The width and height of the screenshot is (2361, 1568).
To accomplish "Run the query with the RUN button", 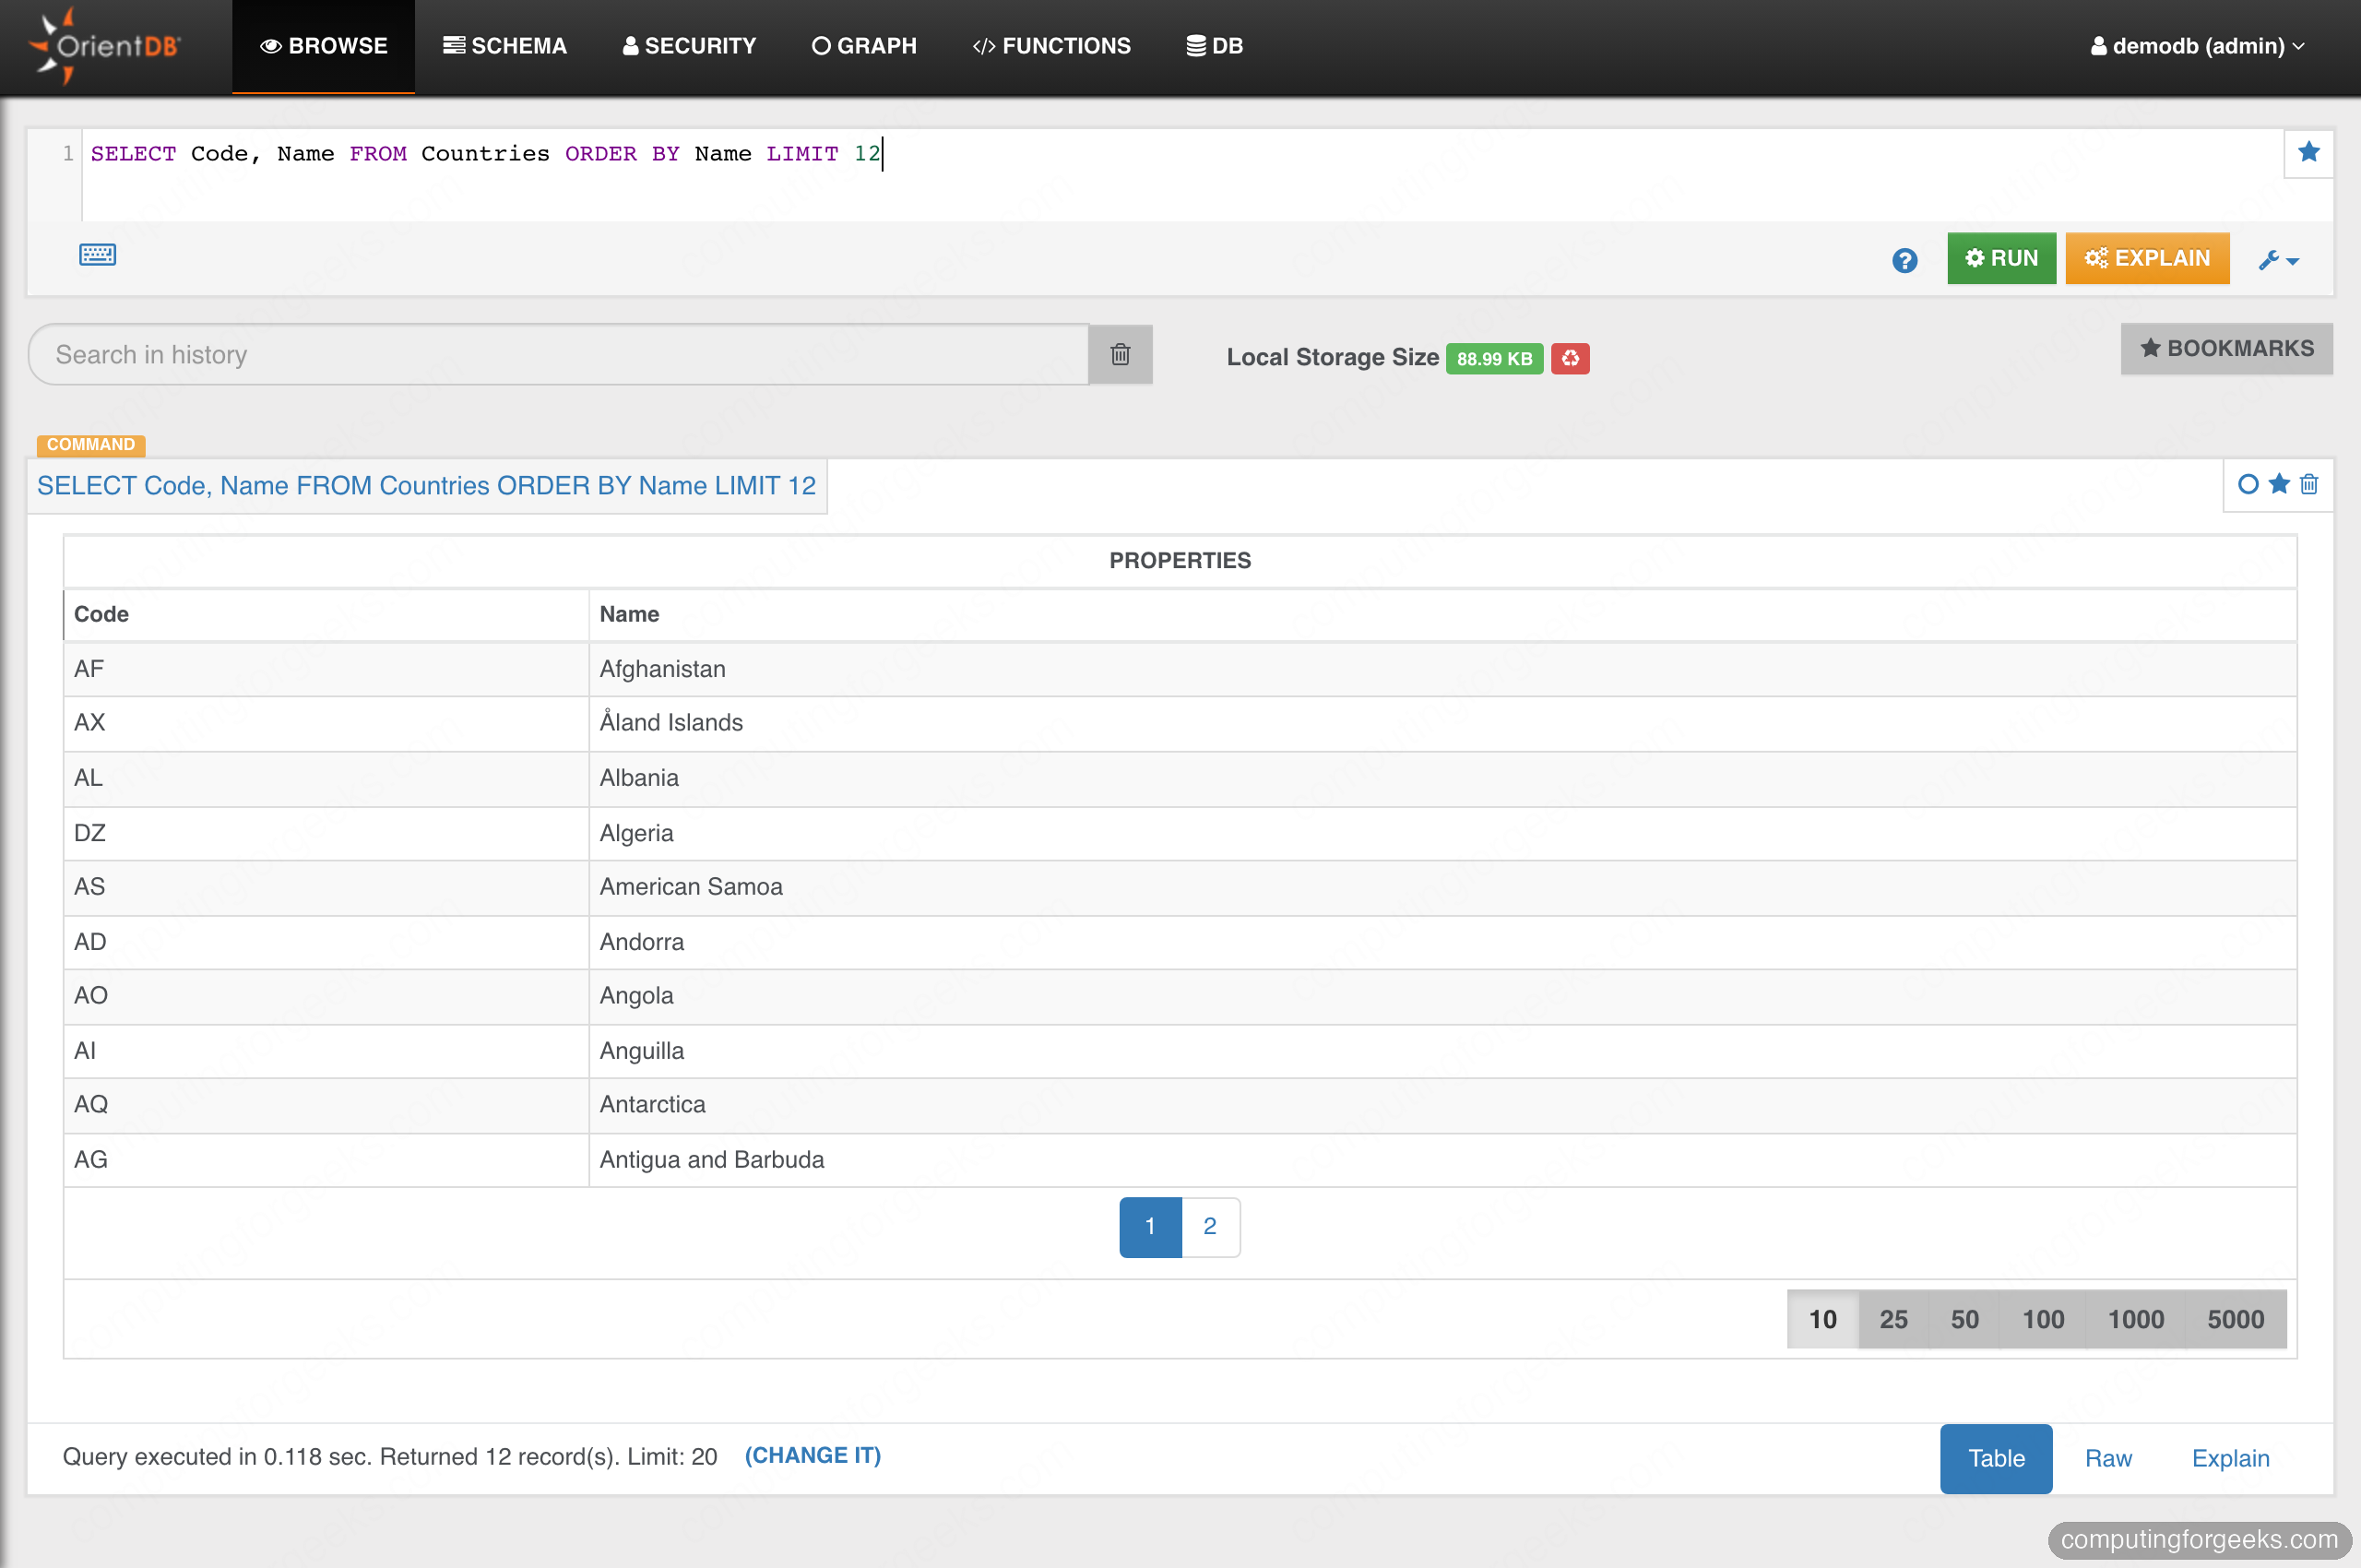I will pyautogui.click(x=2001, y=258).
